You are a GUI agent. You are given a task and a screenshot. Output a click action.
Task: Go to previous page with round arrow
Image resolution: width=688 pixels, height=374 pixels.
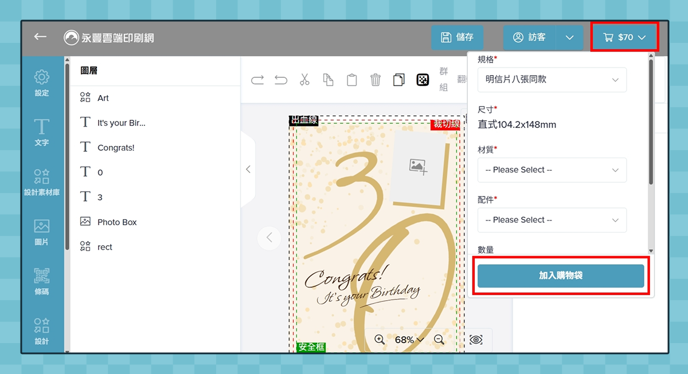pyautogui.click(x=269, y=237)
